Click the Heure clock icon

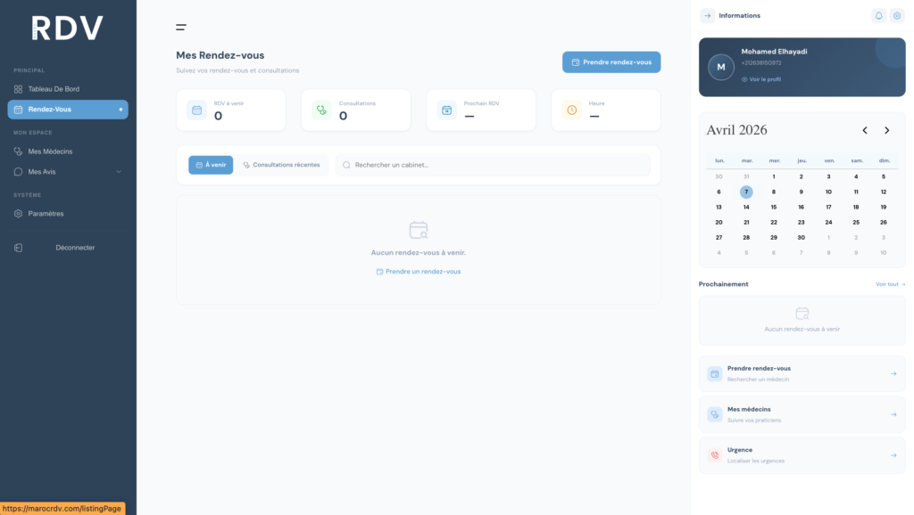coord(571,110)
